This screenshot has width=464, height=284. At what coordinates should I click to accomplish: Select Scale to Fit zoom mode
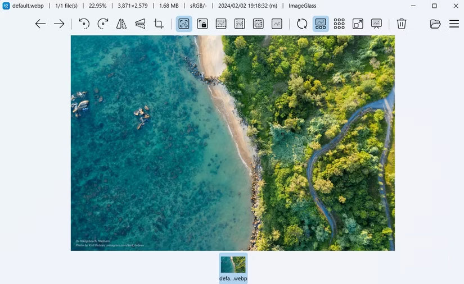tap(258, 24)
